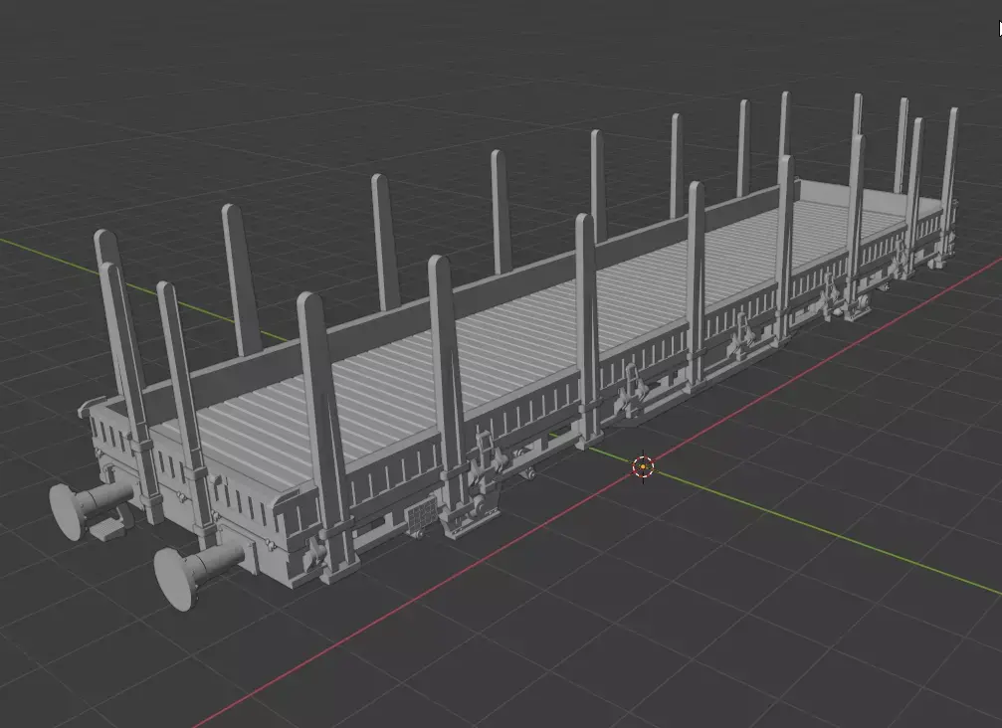Select the front-most round buffer disc
Screen dimensions: 1002x728
pyautogui.click(x=175, y=579)
